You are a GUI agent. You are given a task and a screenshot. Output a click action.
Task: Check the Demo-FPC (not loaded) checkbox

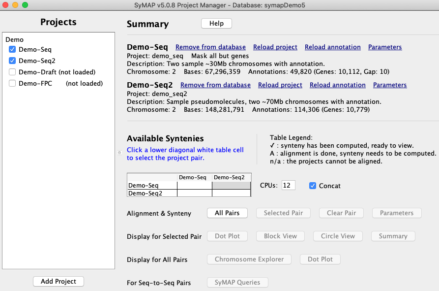coord(12,83)
